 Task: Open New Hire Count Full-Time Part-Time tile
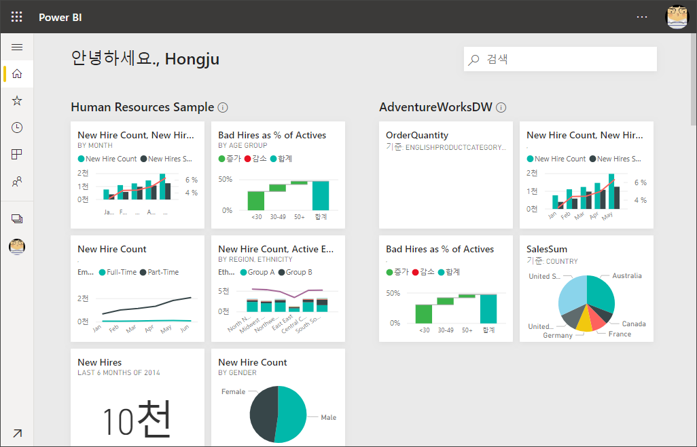tap(137, 288)
